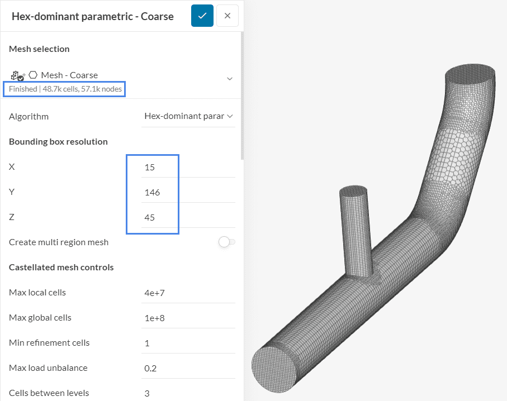Click the Cells between levels field

point(188,393)
